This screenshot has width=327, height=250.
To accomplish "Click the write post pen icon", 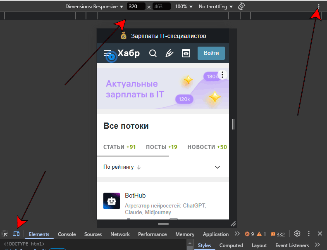I will (x=169, y=54).
